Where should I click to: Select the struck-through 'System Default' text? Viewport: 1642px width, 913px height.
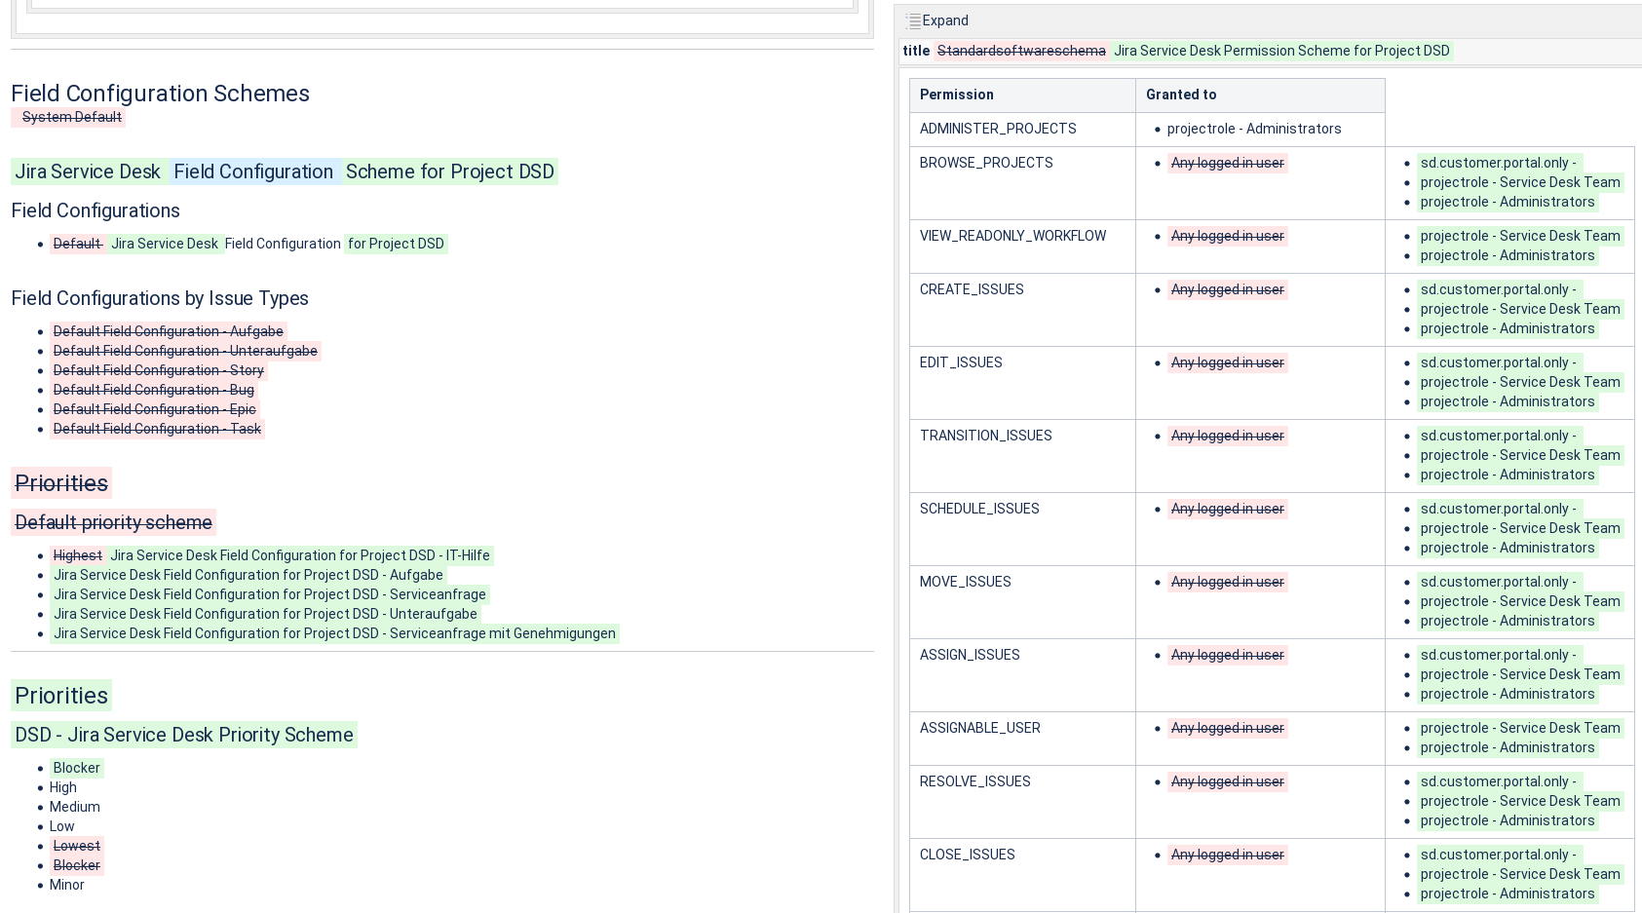pos(72,117)
